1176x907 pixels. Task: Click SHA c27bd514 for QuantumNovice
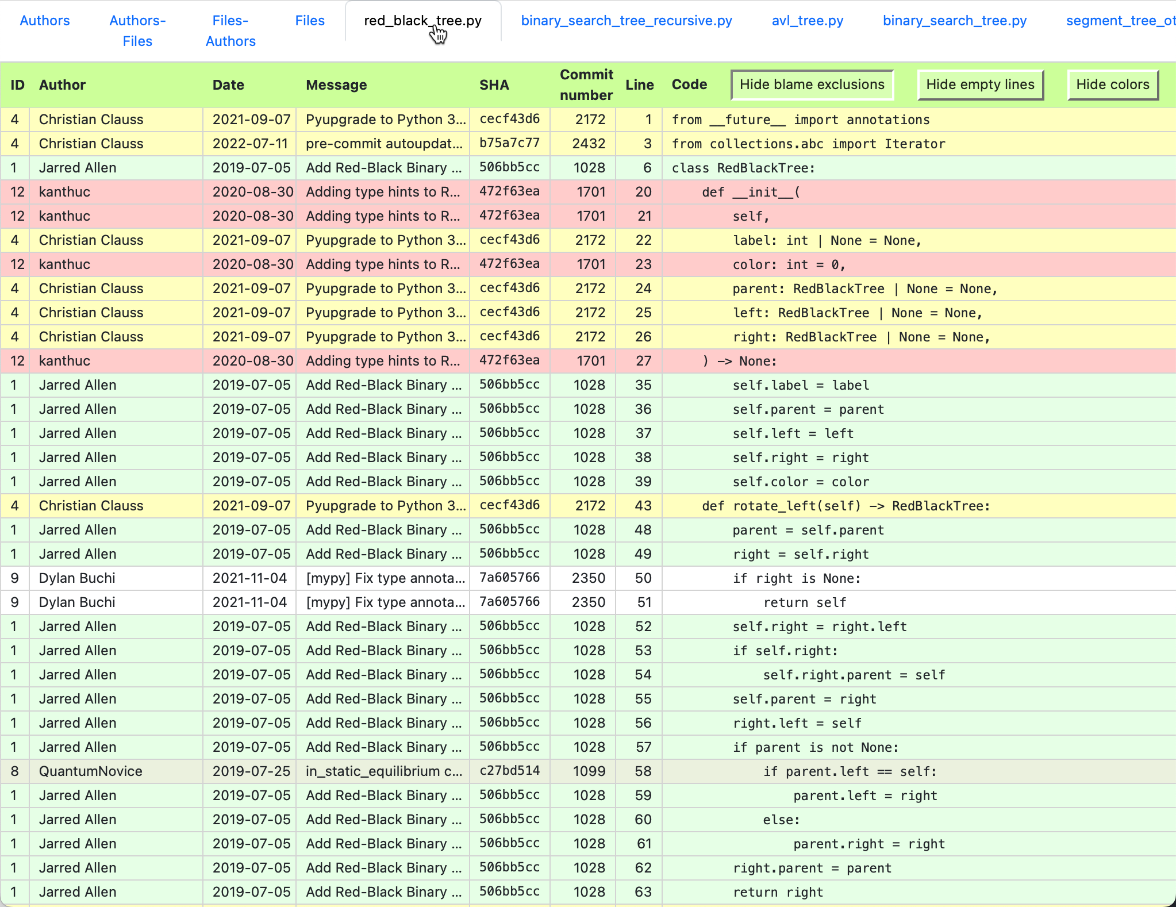pyautogui.click(x=509, y=771)
